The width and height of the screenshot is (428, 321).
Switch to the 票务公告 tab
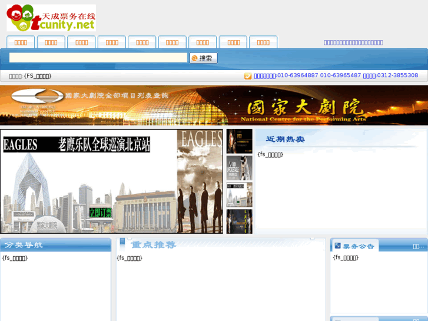click(x=354, y=246)
